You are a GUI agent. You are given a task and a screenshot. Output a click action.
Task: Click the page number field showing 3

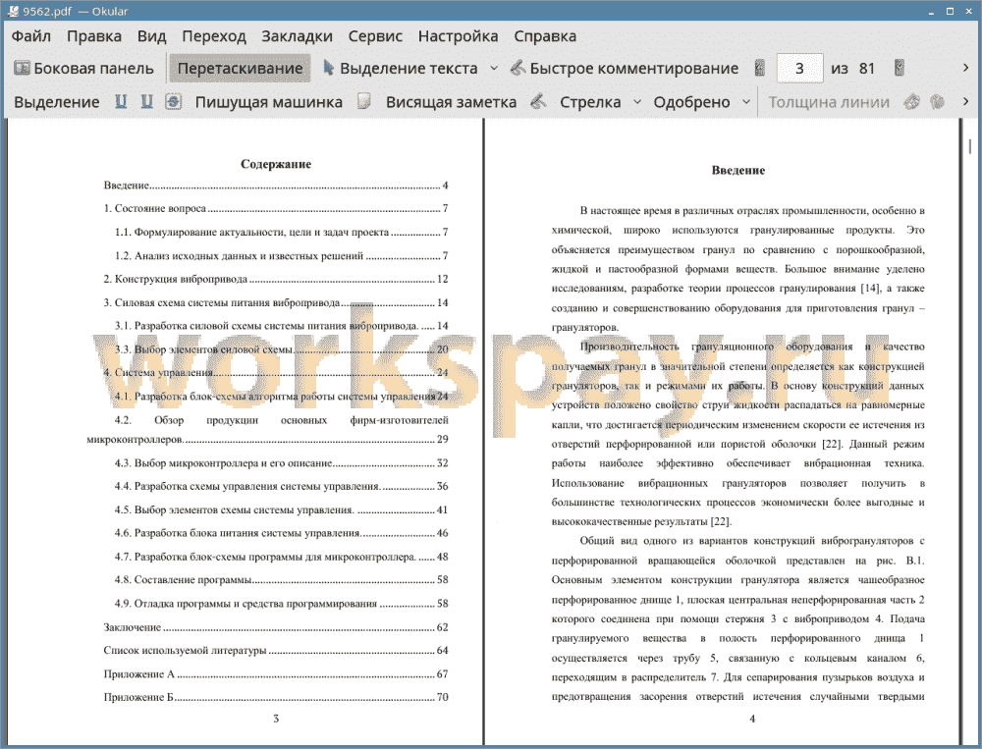[x=799, y=69]
